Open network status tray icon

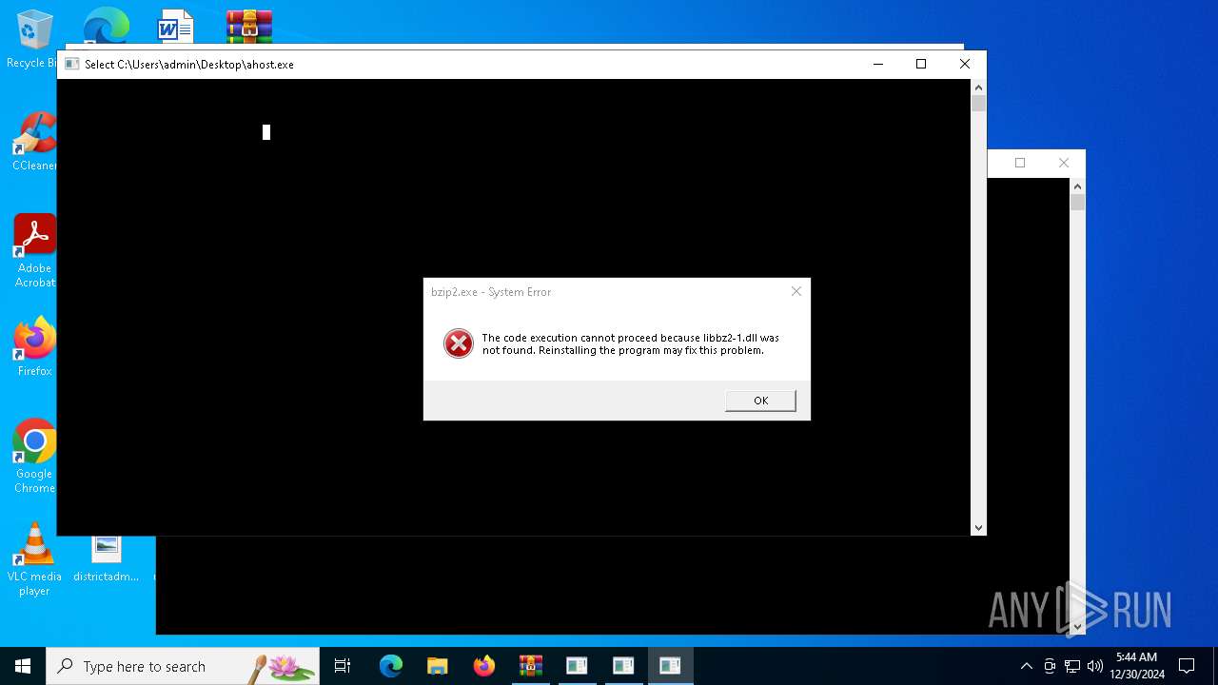click(x=1072, y=666)
